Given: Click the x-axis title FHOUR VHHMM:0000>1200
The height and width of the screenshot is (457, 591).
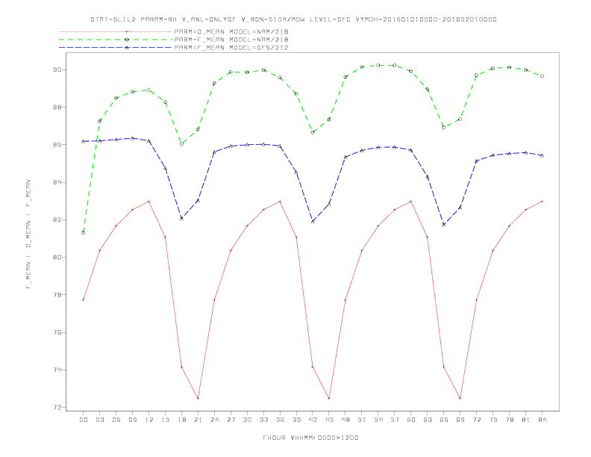Looking at the screenshot, I should pyautogui.click(x=310, y=438).
